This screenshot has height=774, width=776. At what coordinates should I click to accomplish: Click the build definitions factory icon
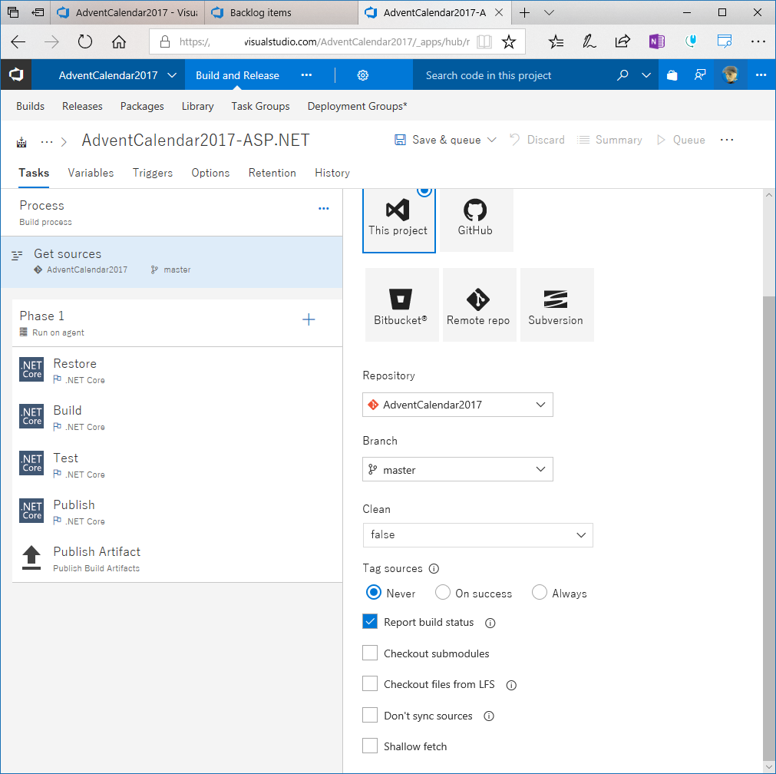click(x=21, y=143)
